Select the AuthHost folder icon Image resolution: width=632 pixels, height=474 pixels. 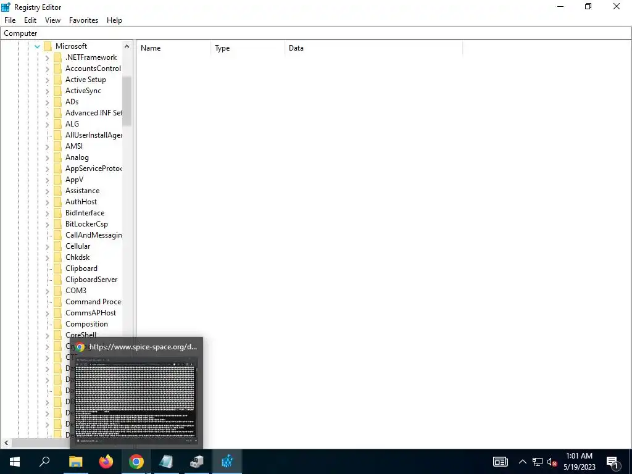coord(58,202)
